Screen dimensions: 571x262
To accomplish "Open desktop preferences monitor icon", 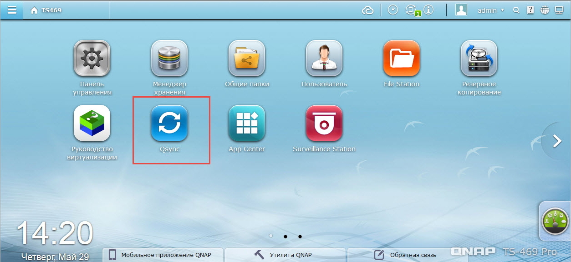I will tap(559, 10).
